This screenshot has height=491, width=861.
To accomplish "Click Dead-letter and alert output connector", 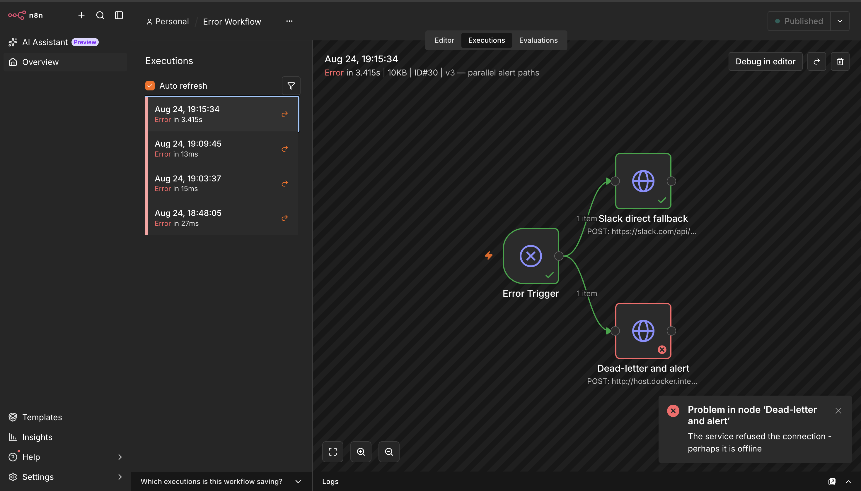I will pos(671,331).
